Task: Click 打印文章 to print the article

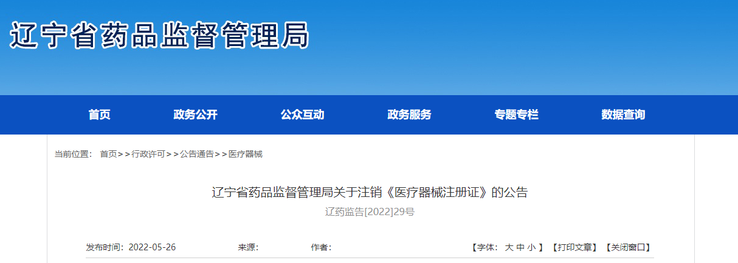Action: coord(574,247)
